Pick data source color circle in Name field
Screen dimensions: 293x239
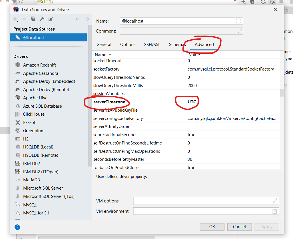[238, 21]
